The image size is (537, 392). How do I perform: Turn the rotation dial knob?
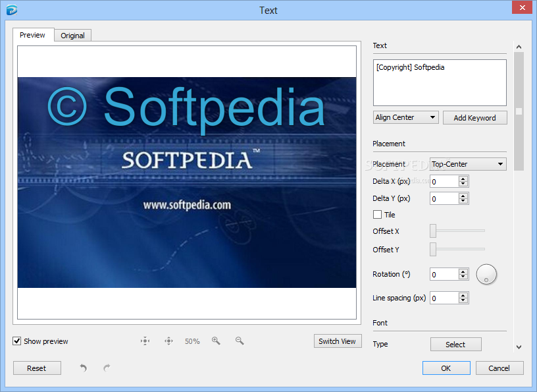[486, 274]
